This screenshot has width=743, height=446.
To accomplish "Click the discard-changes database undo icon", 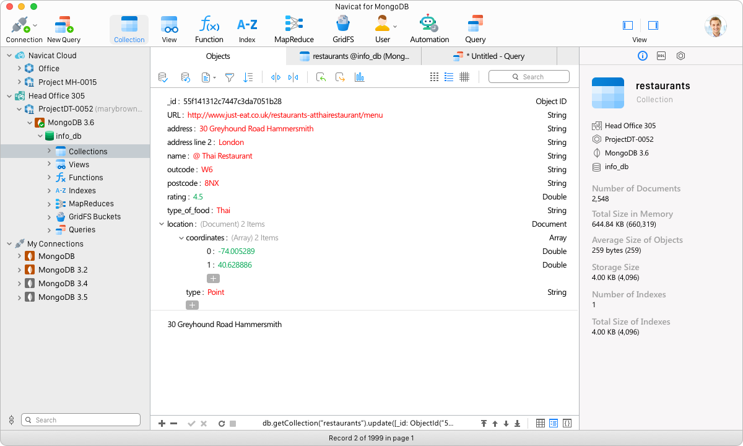I will [185, 77].
